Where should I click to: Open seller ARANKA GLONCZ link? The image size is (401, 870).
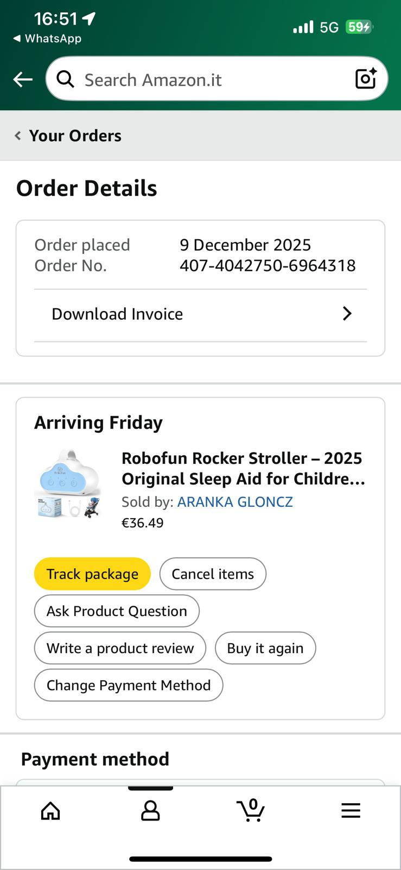tap(235, 501)
